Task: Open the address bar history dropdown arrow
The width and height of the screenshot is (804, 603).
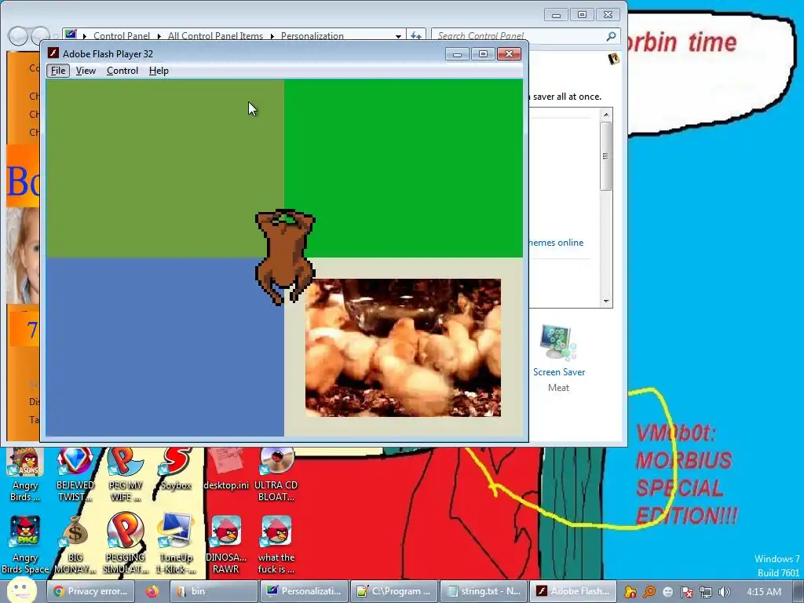Action: click(x=398, y=36)
